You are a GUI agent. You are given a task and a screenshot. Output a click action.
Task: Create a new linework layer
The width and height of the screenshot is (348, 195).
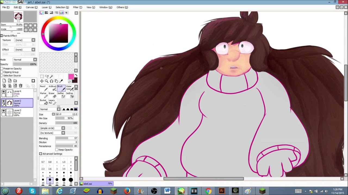tap(10, 81)
